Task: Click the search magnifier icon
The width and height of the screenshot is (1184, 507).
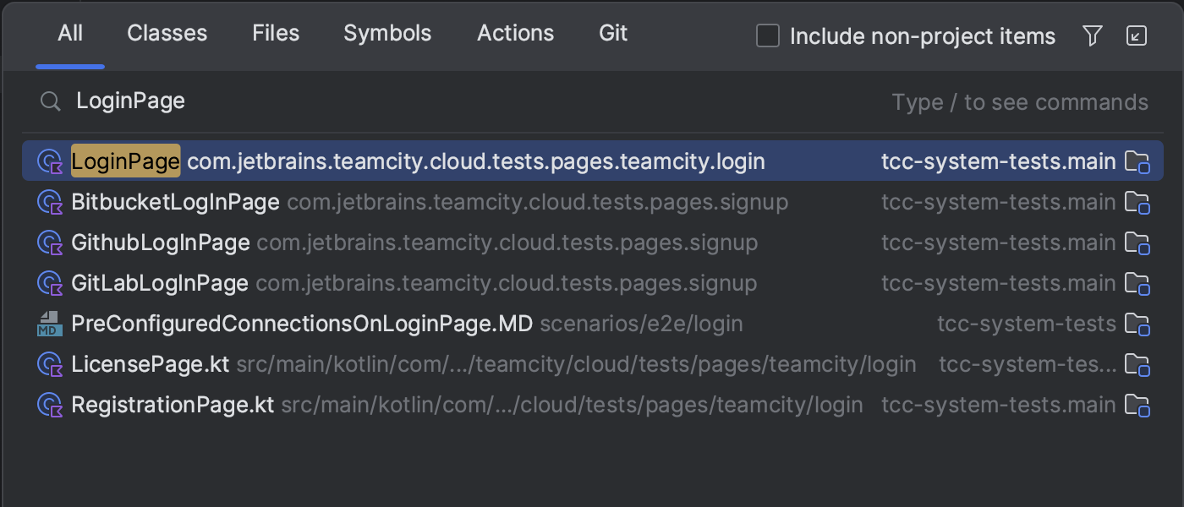Action: pos(51,101)
